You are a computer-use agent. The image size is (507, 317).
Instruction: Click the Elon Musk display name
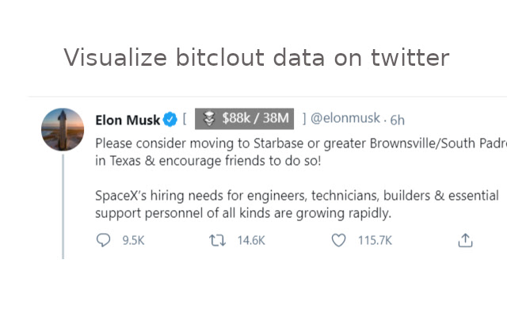[x=127, y=120]
